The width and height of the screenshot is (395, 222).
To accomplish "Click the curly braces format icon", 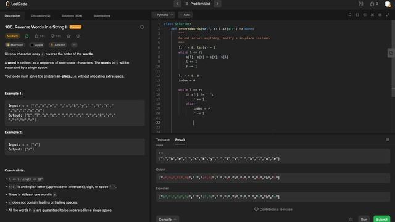I will 357,15.
